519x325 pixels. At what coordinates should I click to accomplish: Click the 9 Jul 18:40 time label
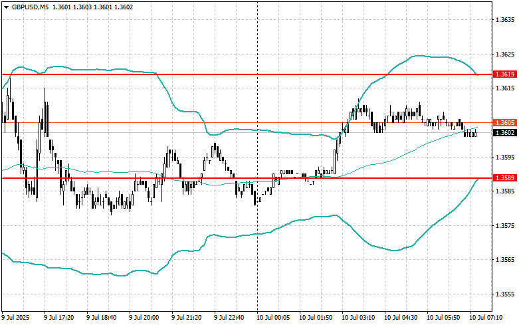[101, 318]
